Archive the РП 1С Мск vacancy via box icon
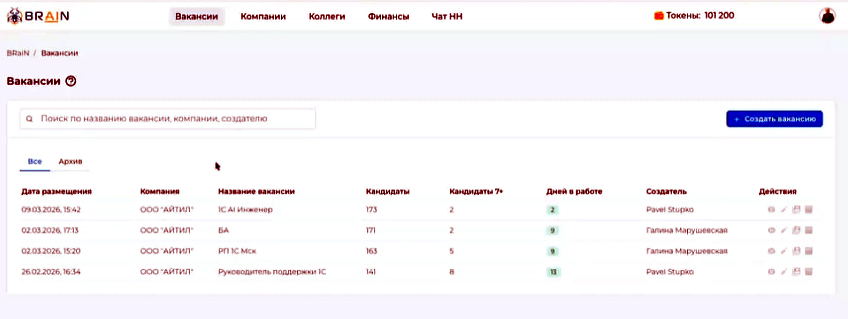The height and width of the screenshot is (319, 848). click(x=809, y=251)
